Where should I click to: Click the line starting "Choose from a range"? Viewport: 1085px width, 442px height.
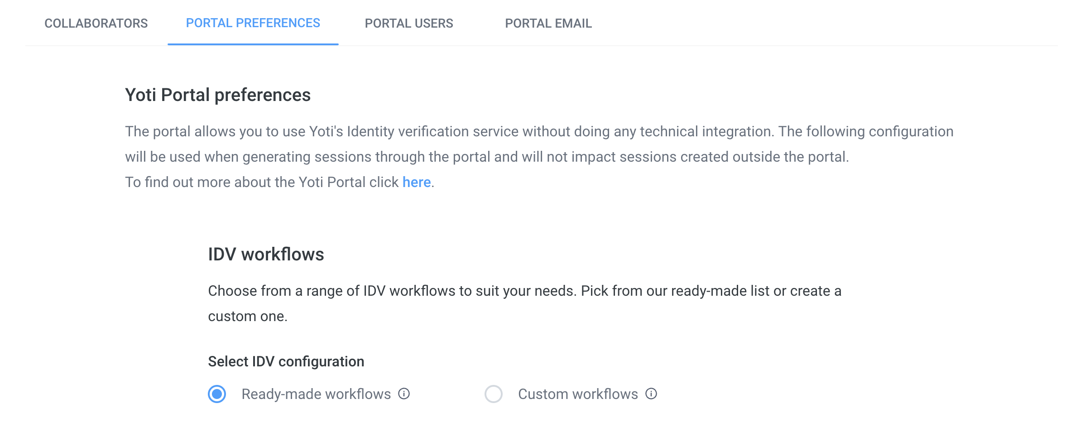524,291
